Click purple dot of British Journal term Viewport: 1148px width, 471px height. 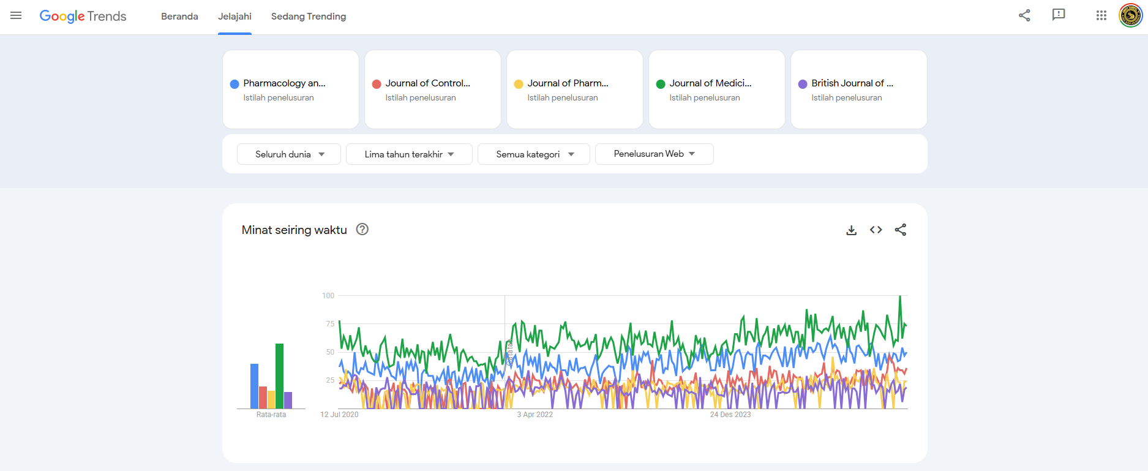click(x=803, y=84)
